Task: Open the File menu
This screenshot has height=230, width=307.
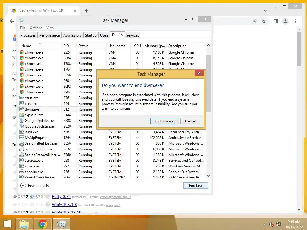Action: (x=23, y=28)
